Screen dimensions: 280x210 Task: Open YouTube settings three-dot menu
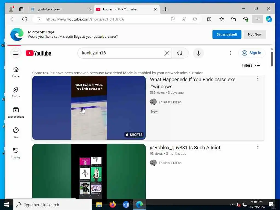point(231,53)
